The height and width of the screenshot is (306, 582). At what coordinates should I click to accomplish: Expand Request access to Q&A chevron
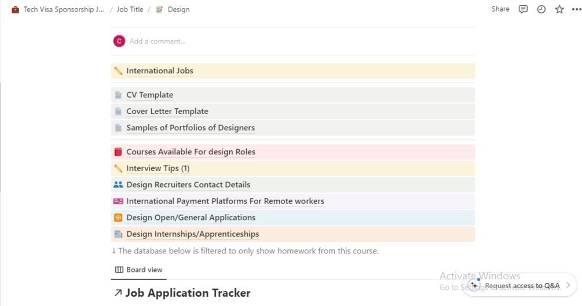[568, 285]
